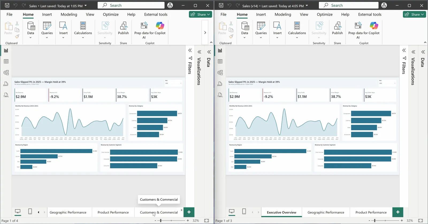This screenshot has height=224, width=428.
Task: Close the Customers & Commercial page tab
Action: click(x=181, y=210)
